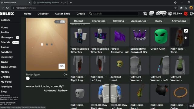Open Messages in the left sidebar
The width and height of the screenshot is (194, 109).
tap(7, 37)
